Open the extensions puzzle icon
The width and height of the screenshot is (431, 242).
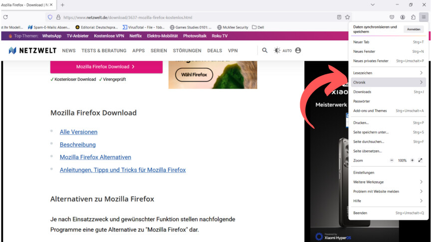tap(413, 17)
